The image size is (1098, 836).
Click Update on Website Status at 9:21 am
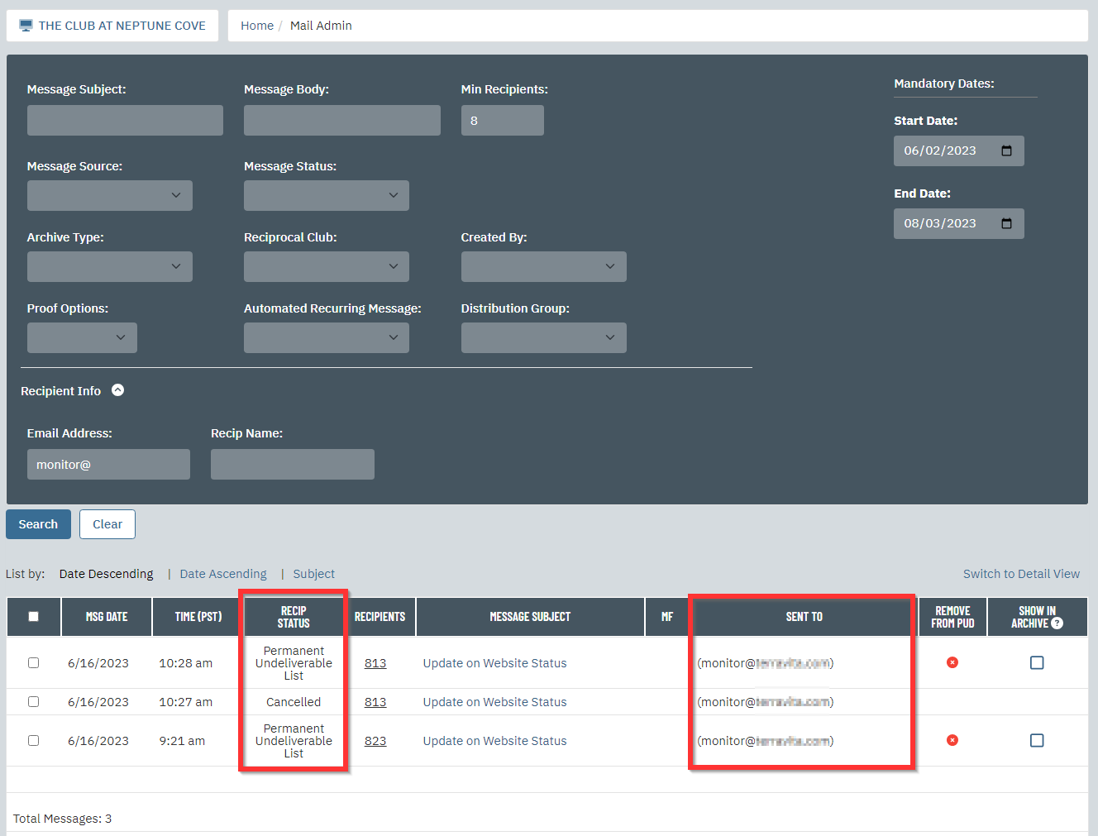click(494, 741)
